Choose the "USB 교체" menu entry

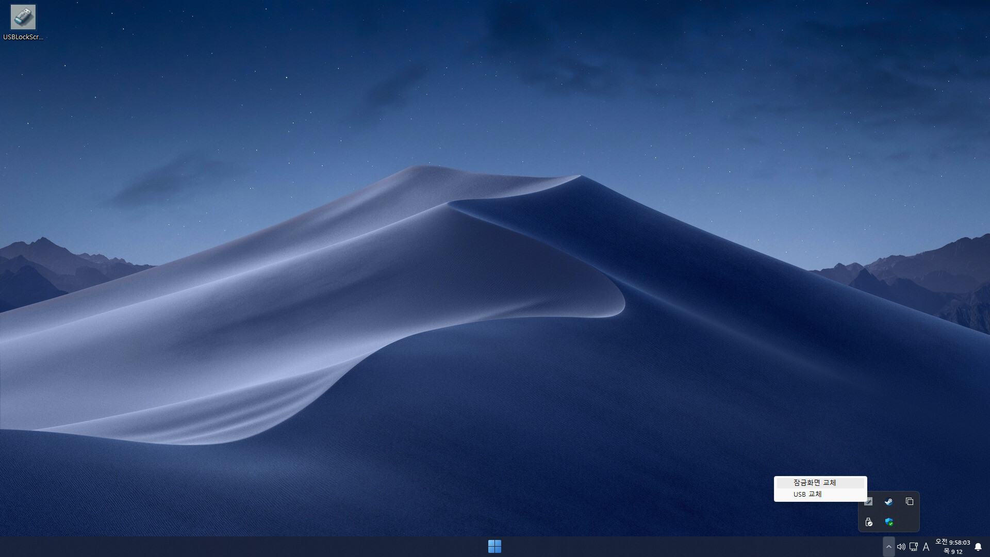click(807, 494)
